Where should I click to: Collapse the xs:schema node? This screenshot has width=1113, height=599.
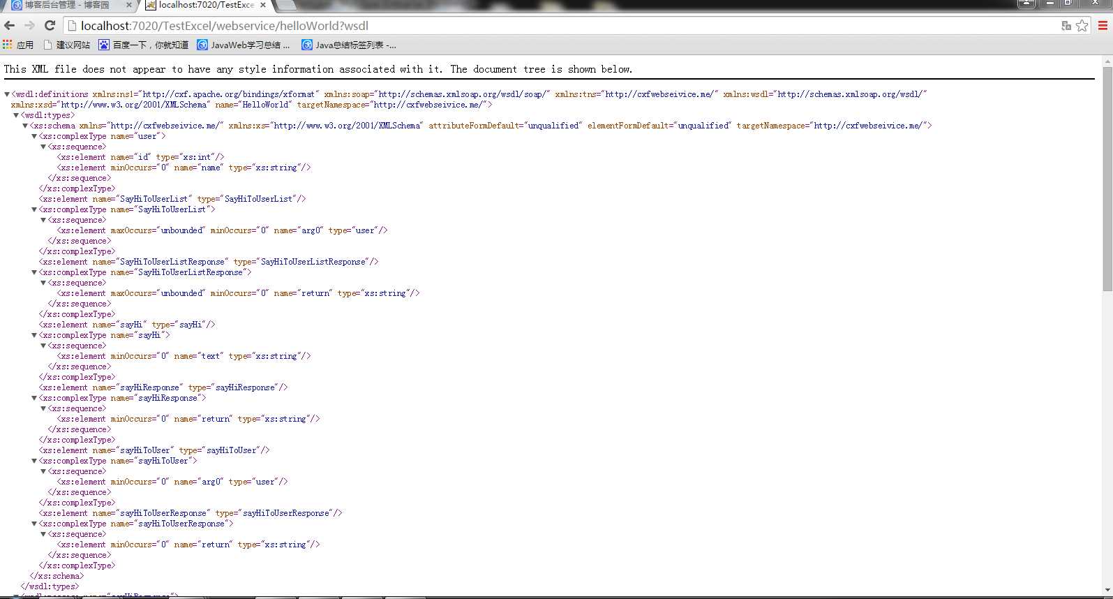click(x=25, y=126)
